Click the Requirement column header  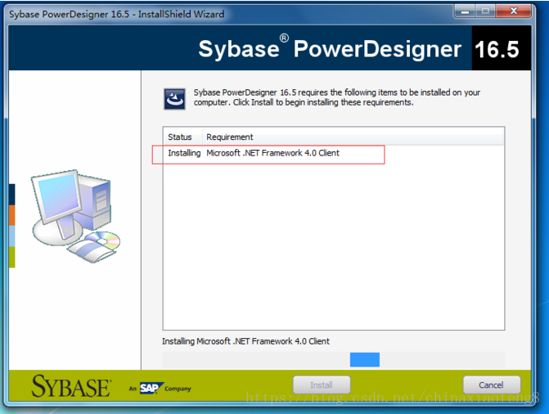click(x=230, y=137)
